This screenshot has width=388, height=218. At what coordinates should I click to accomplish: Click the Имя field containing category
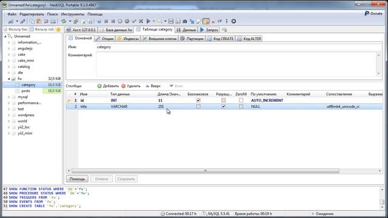point(239,47)
